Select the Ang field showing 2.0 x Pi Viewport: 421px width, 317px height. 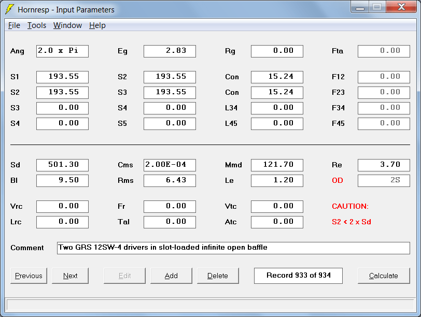tap(62, 51)
